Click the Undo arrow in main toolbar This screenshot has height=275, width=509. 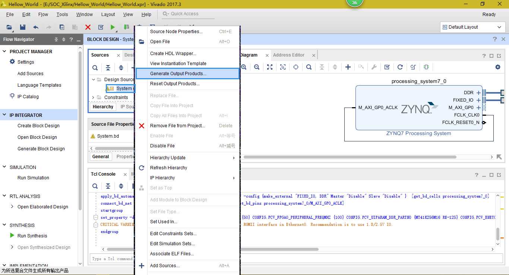point(36,27)
